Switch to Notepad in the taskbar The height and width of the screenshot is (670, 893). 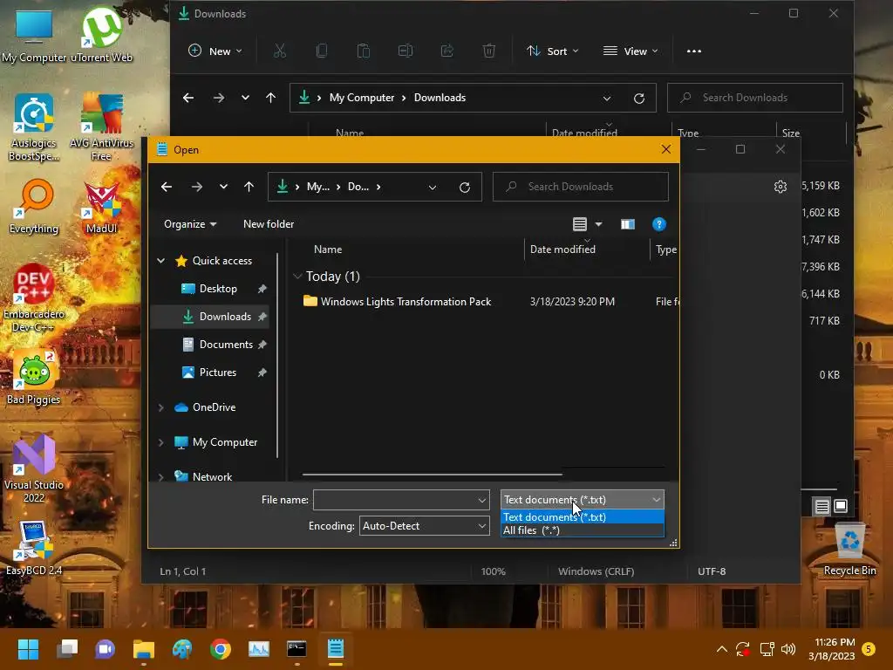(x=336, y=649)
